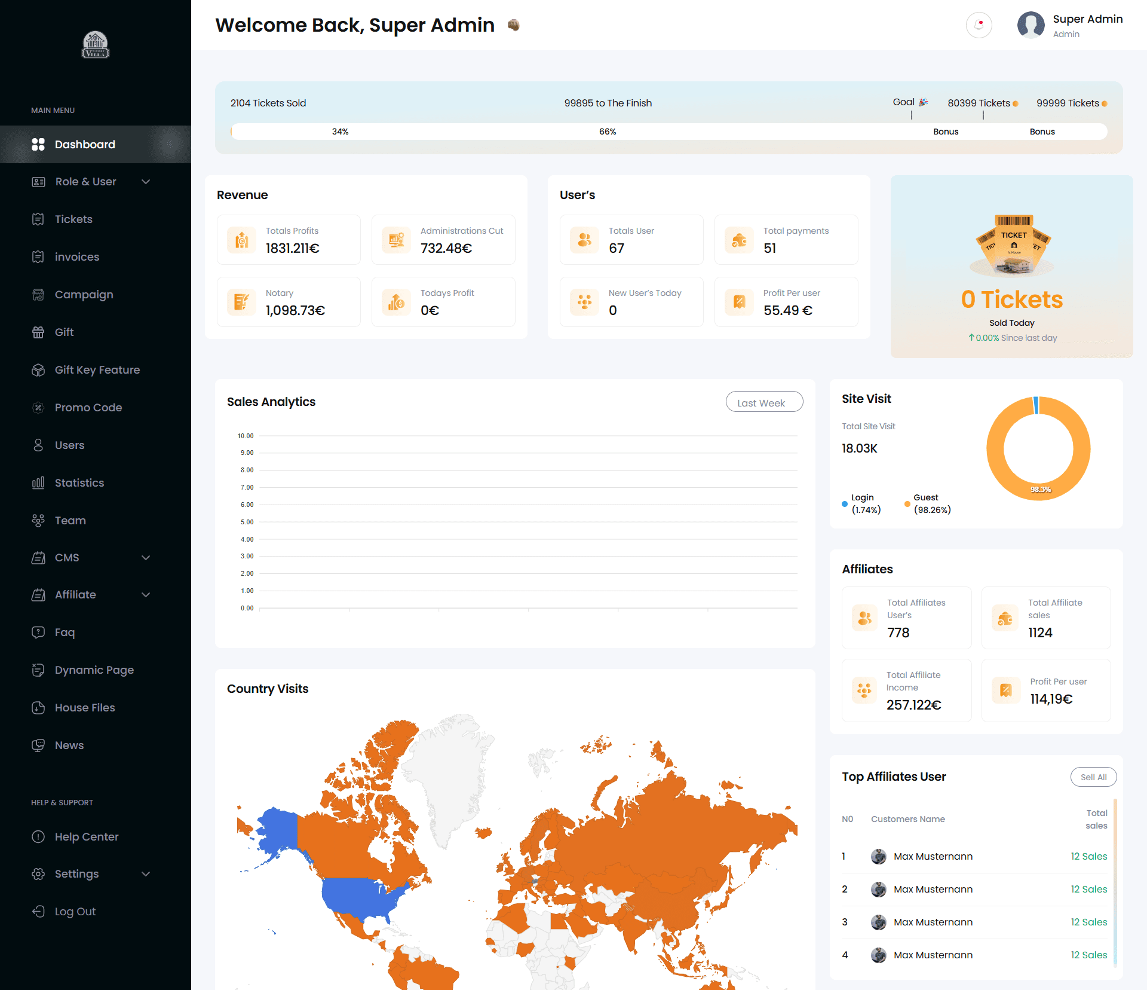Click the waving hand emoji in header
The height and width of the screenshot is (990, 1147).
[513, 25]
